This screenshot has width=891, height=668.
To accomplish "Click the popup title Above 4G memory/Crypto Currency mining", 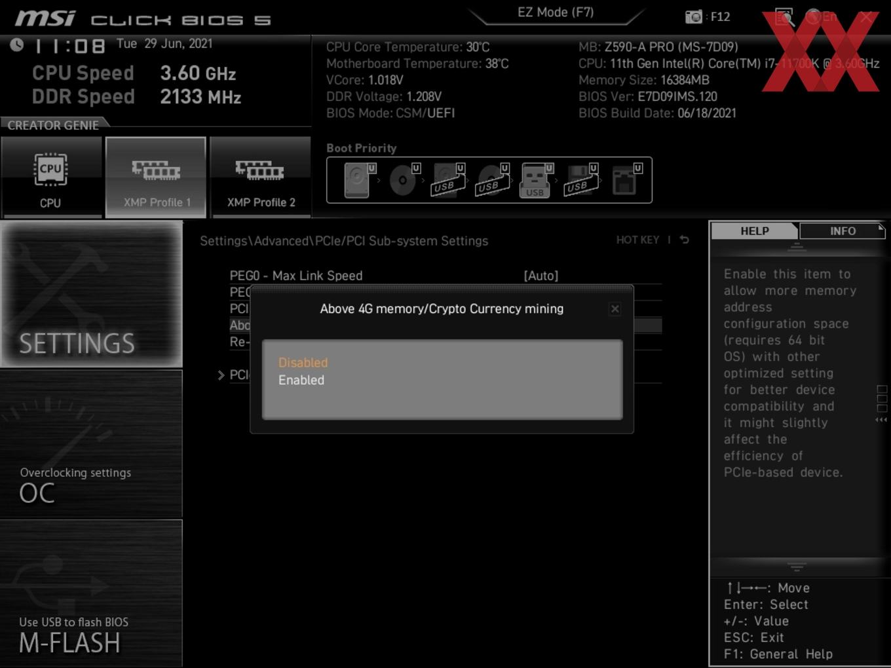I will [442, 308].
